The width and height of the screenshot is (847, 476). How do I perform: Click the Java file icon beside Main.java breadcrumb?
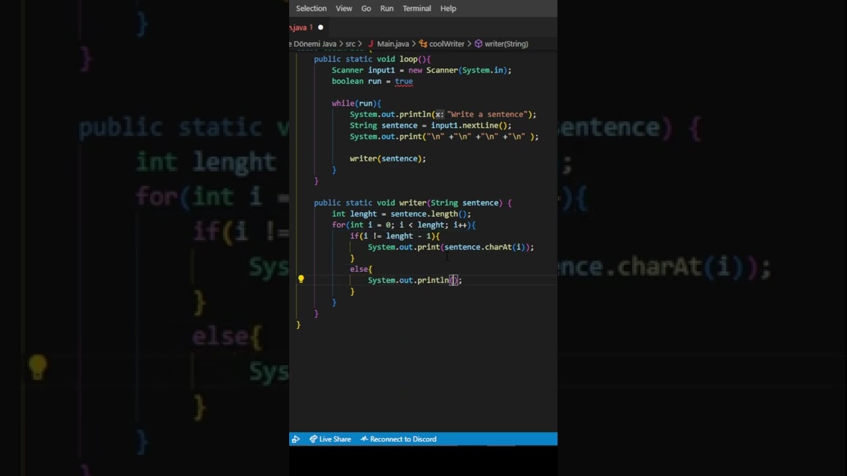(371, 44)
